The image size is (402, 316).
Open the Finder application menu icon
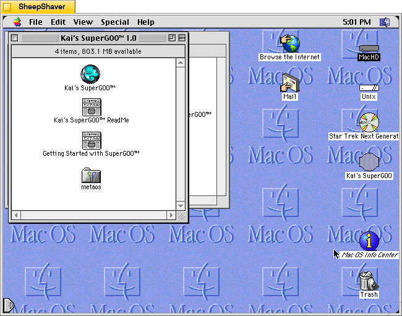coord(385,22)
